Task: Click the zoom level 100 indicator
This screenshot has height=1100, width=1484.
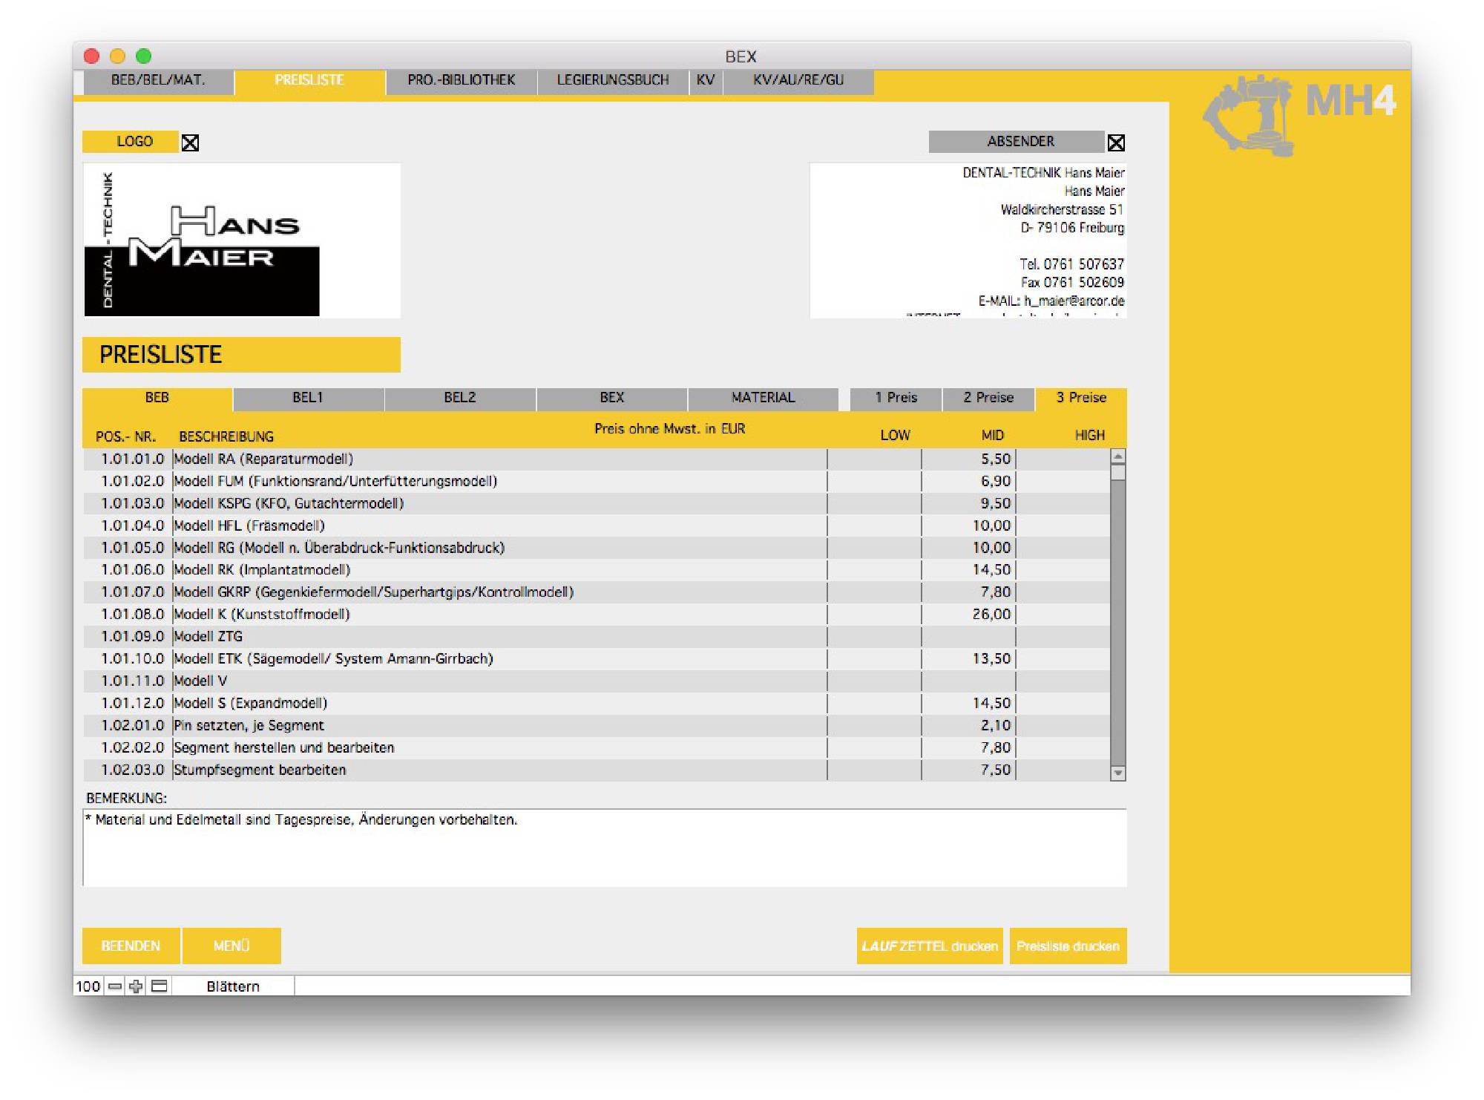Action: point(88,986)
